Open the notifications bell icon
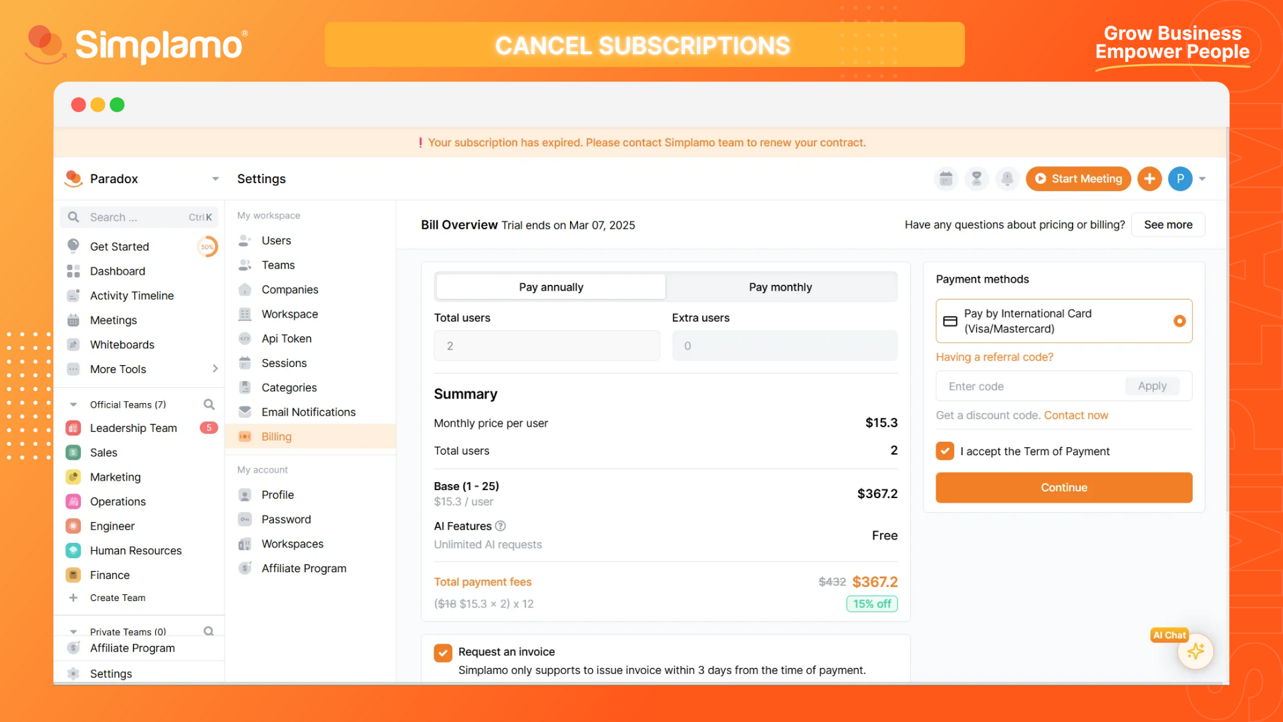1283x722 pixels. click(x=1007, y=178)
